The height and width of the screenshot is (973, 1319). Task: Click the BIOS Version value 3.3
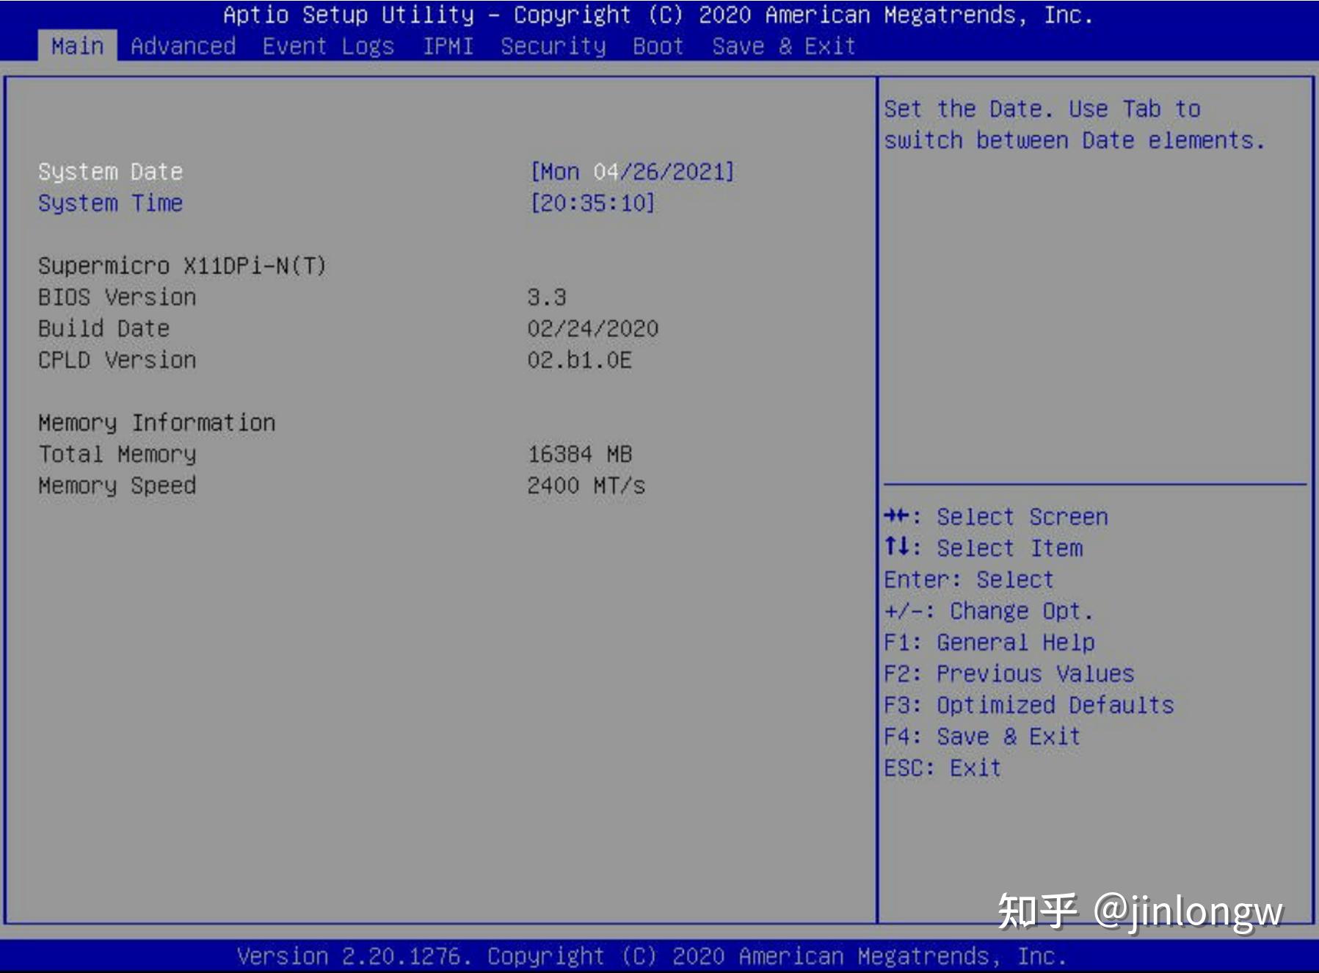pyautogui.click(x=546, y=297)
